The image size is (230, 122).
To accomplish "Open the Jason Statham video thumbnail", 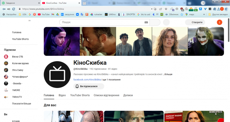I will coord(134,116).
